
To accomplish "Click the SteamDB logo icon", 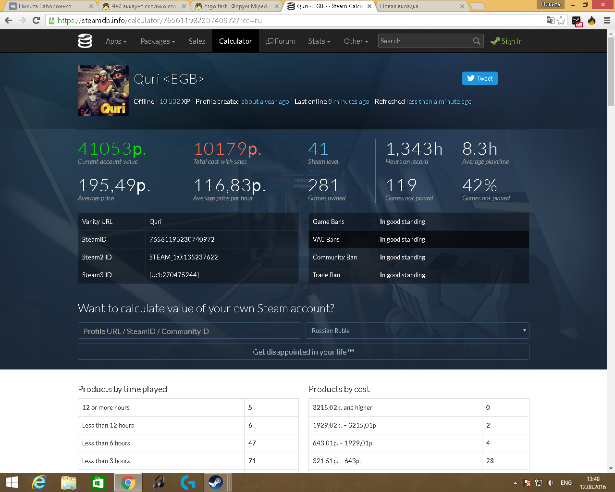I will 85,41.
